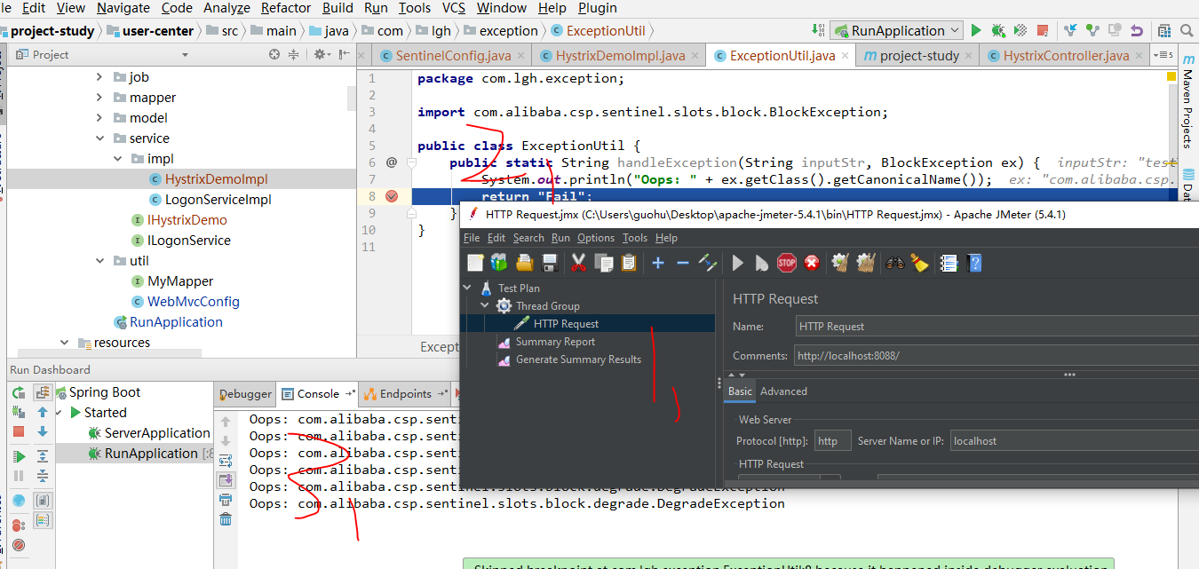The image size is (1199, 569).
Task: Expand the job folder in the Project tree
Action: coord(99,77)
